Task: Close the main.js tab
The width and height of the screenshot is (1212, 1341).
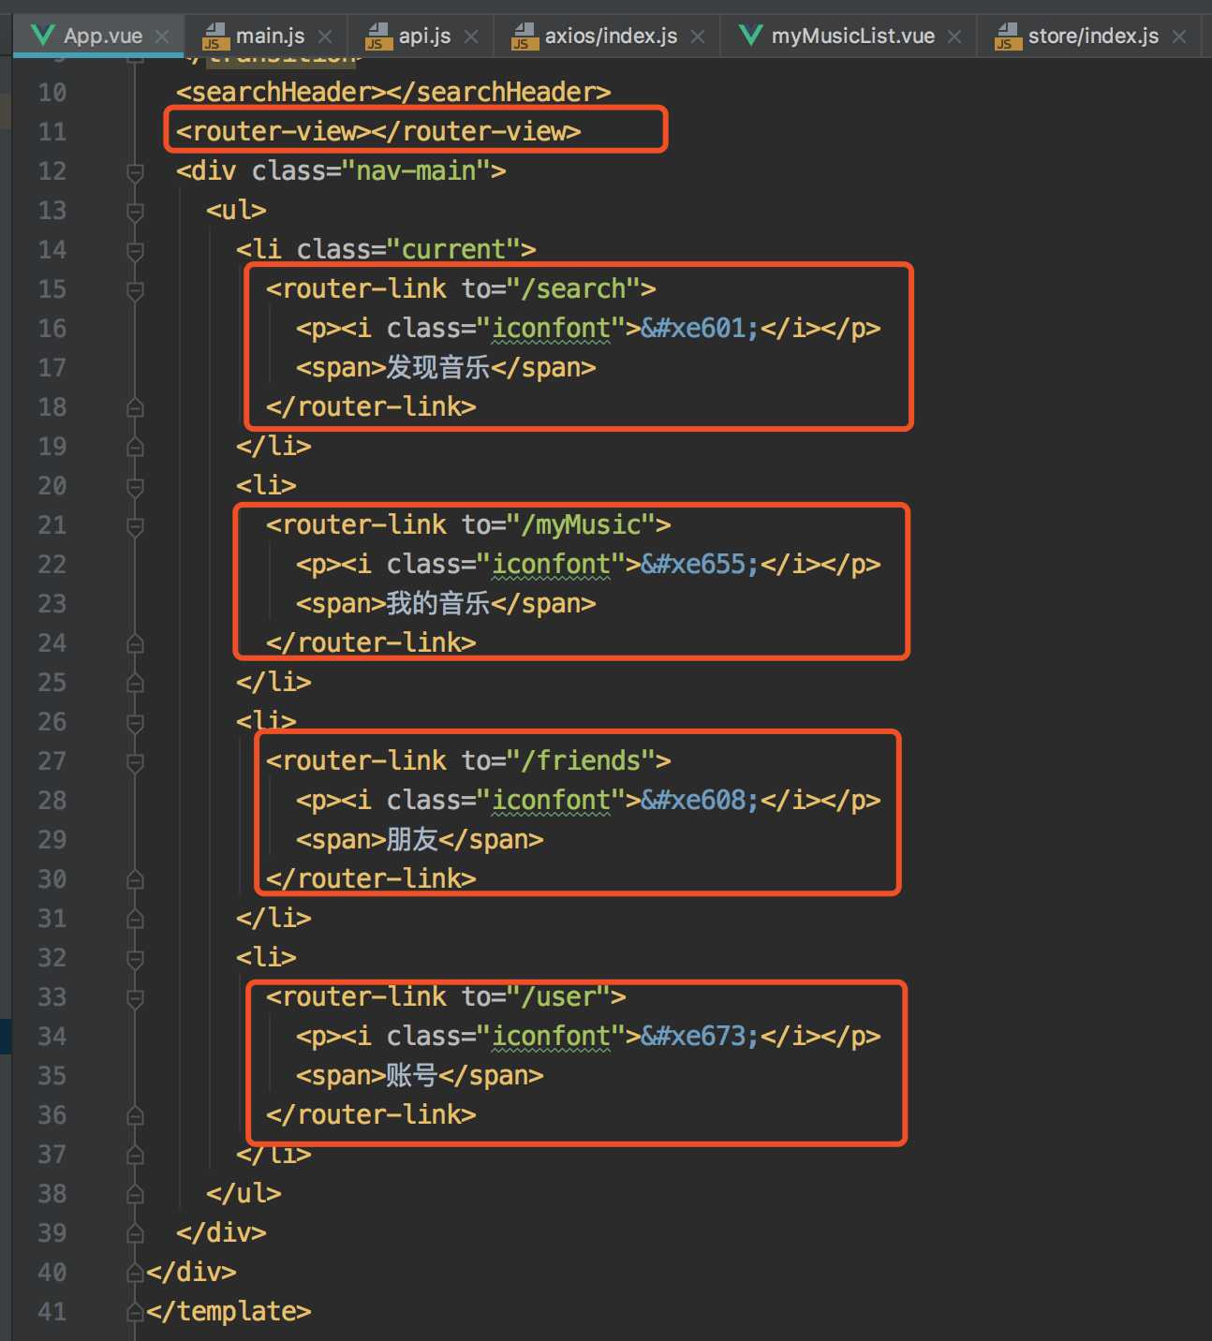Action: [325, 37]
